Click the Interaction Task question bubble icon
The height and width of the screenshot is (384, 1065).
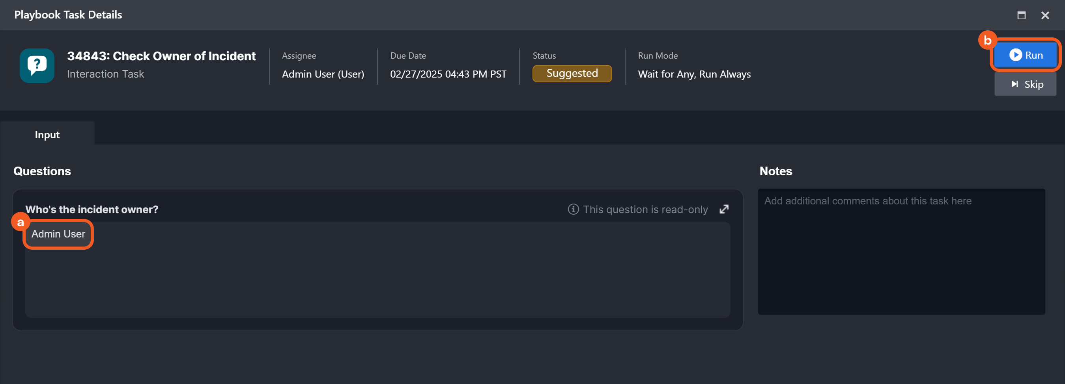[37, 66]
